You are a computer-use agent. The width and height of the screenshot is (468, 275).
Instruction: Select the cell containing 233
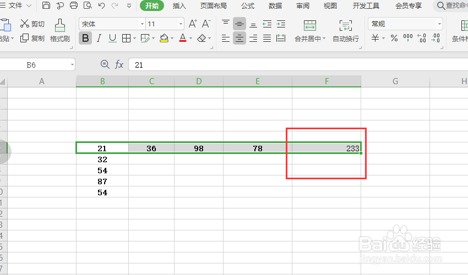(x=326, y=148)
